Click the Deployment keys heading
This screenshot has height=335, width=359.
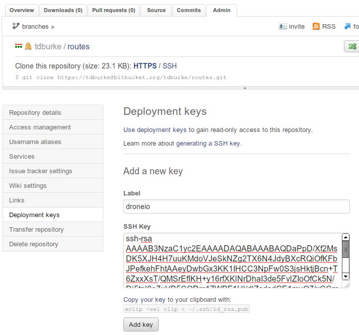pos(165,112)
